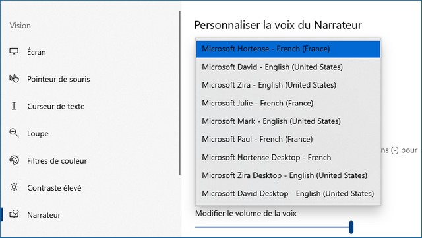Viewport: 422px width, 238px height.
Task: Click the voice volume slider handle
Action: pos(351,227)
